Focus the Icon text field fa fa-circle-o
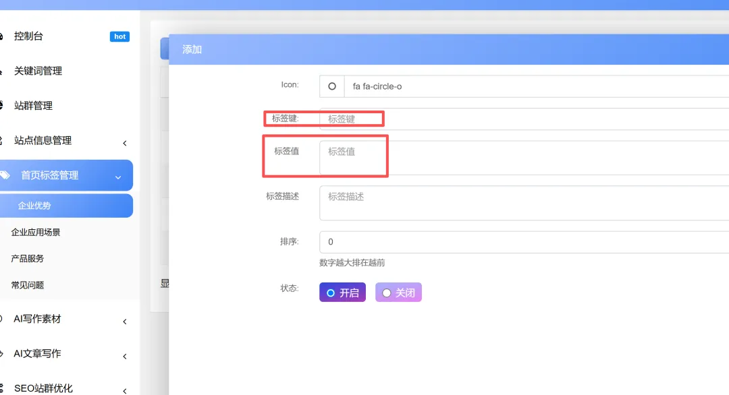Screen dimensions: 729x395 [x=537, y=86]
